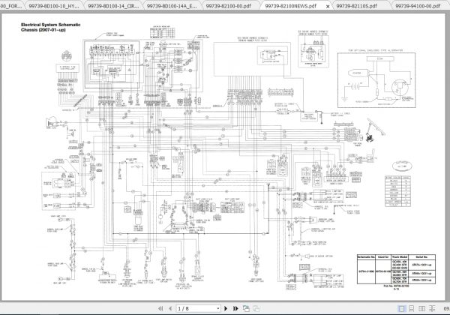Image resolution: width=450 pixels, height=315 pixels.
Task: Switch to the 99739-82110S.pdf tab
Action: point(357,6)
